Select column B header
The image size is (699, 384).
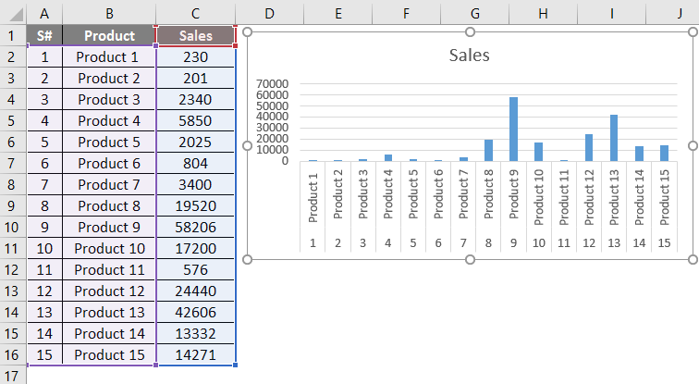tap(109, 14)
